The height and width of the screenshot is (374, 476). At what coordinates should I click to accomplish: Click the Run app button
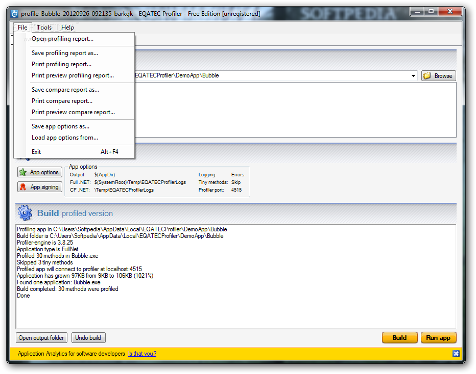tap(438, 338)
